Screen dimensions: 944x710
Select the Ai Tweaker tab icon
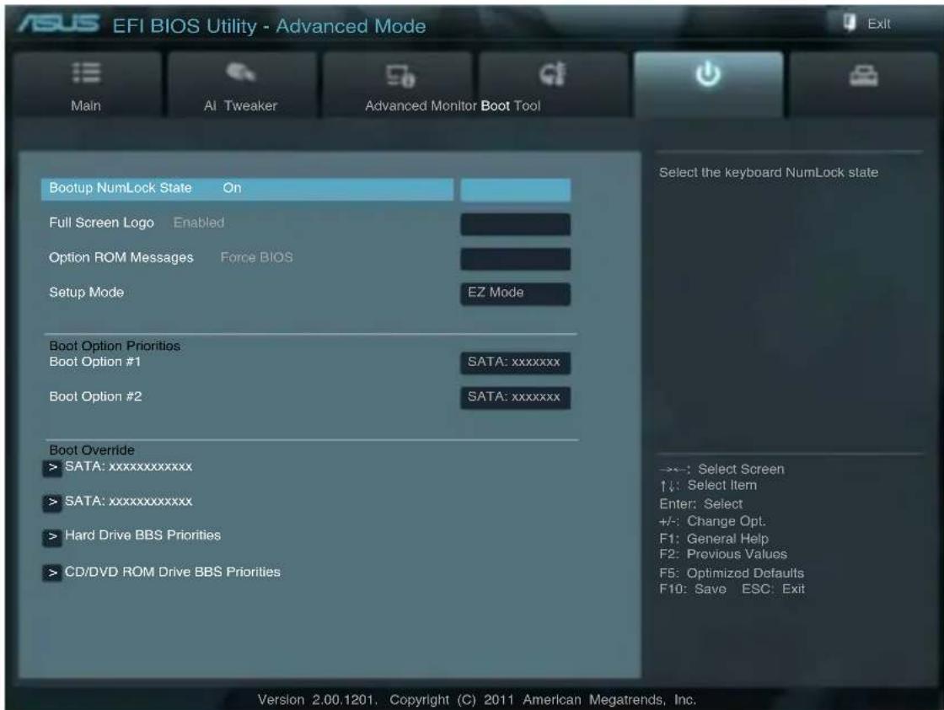pyautogui.click(x=240, y=73)
